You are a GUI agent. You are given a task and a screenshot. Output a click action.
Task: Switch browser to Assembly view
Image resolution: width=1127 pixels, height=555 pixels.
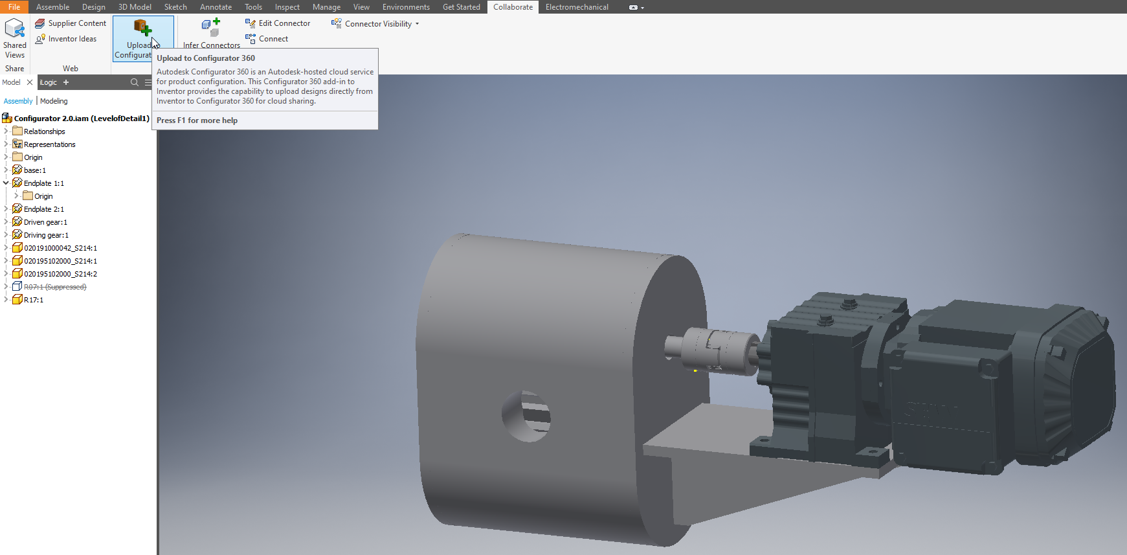tap(18, 101)
